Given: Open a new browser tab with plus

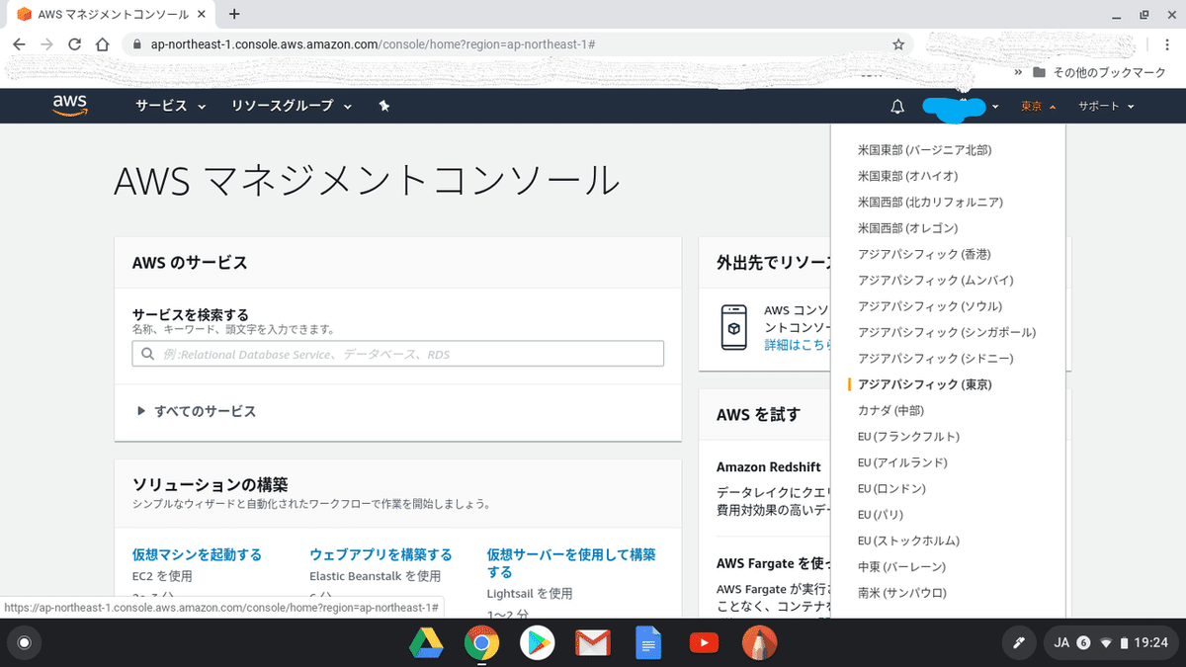Looking at the screenshot, I should (234, 14).
